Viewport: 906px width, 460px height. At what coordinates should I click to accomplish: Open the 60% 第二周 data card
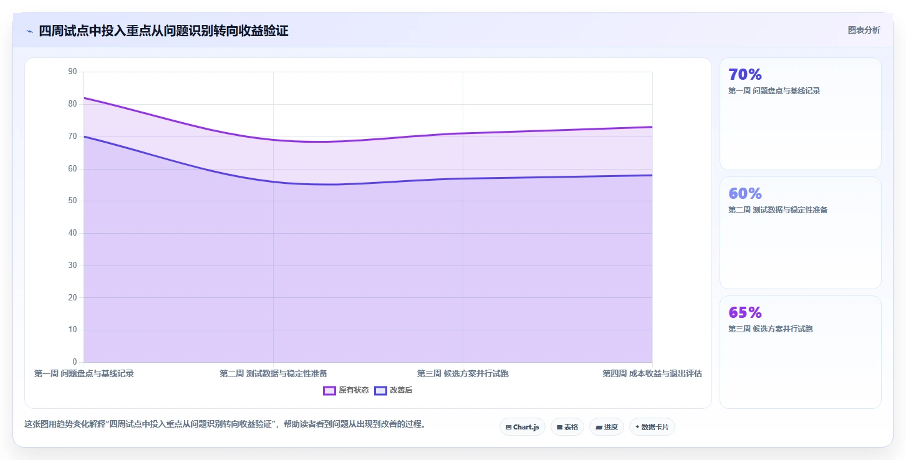click(801, 232)
